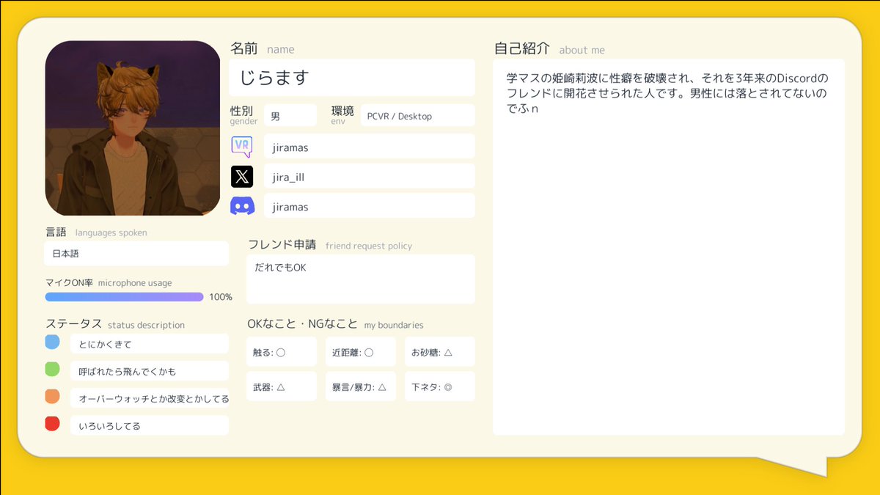Select the orange status color dot

click(x=52, y=396)
